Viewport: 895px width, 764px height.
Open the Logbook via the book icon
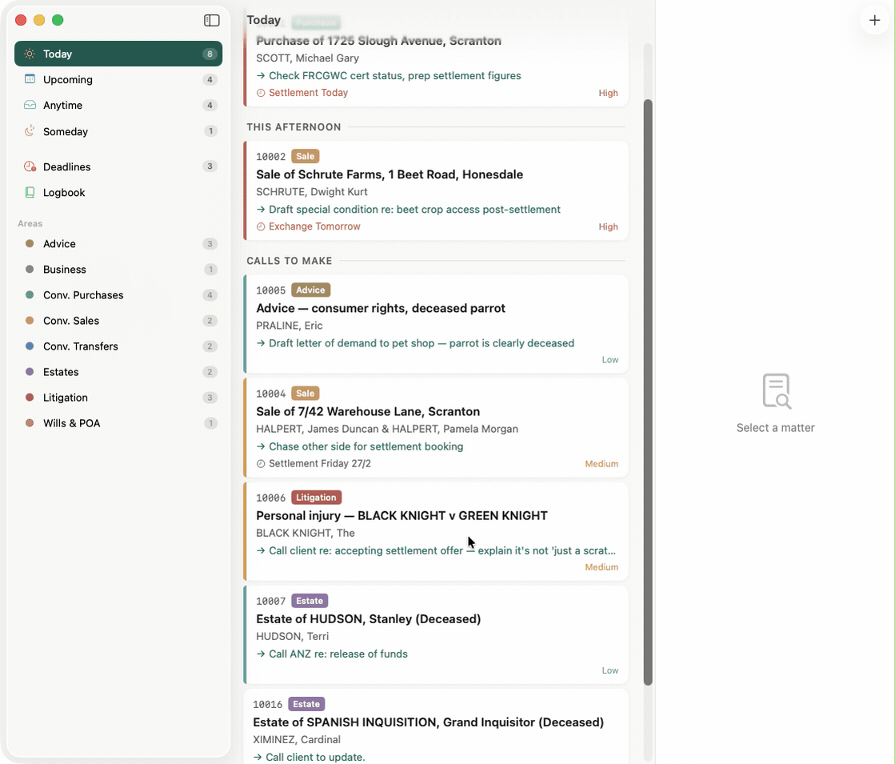click(29, 192)
